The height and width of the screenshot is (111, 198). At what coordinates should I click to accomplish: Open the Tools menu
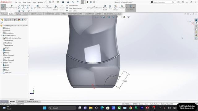(34, 2)
